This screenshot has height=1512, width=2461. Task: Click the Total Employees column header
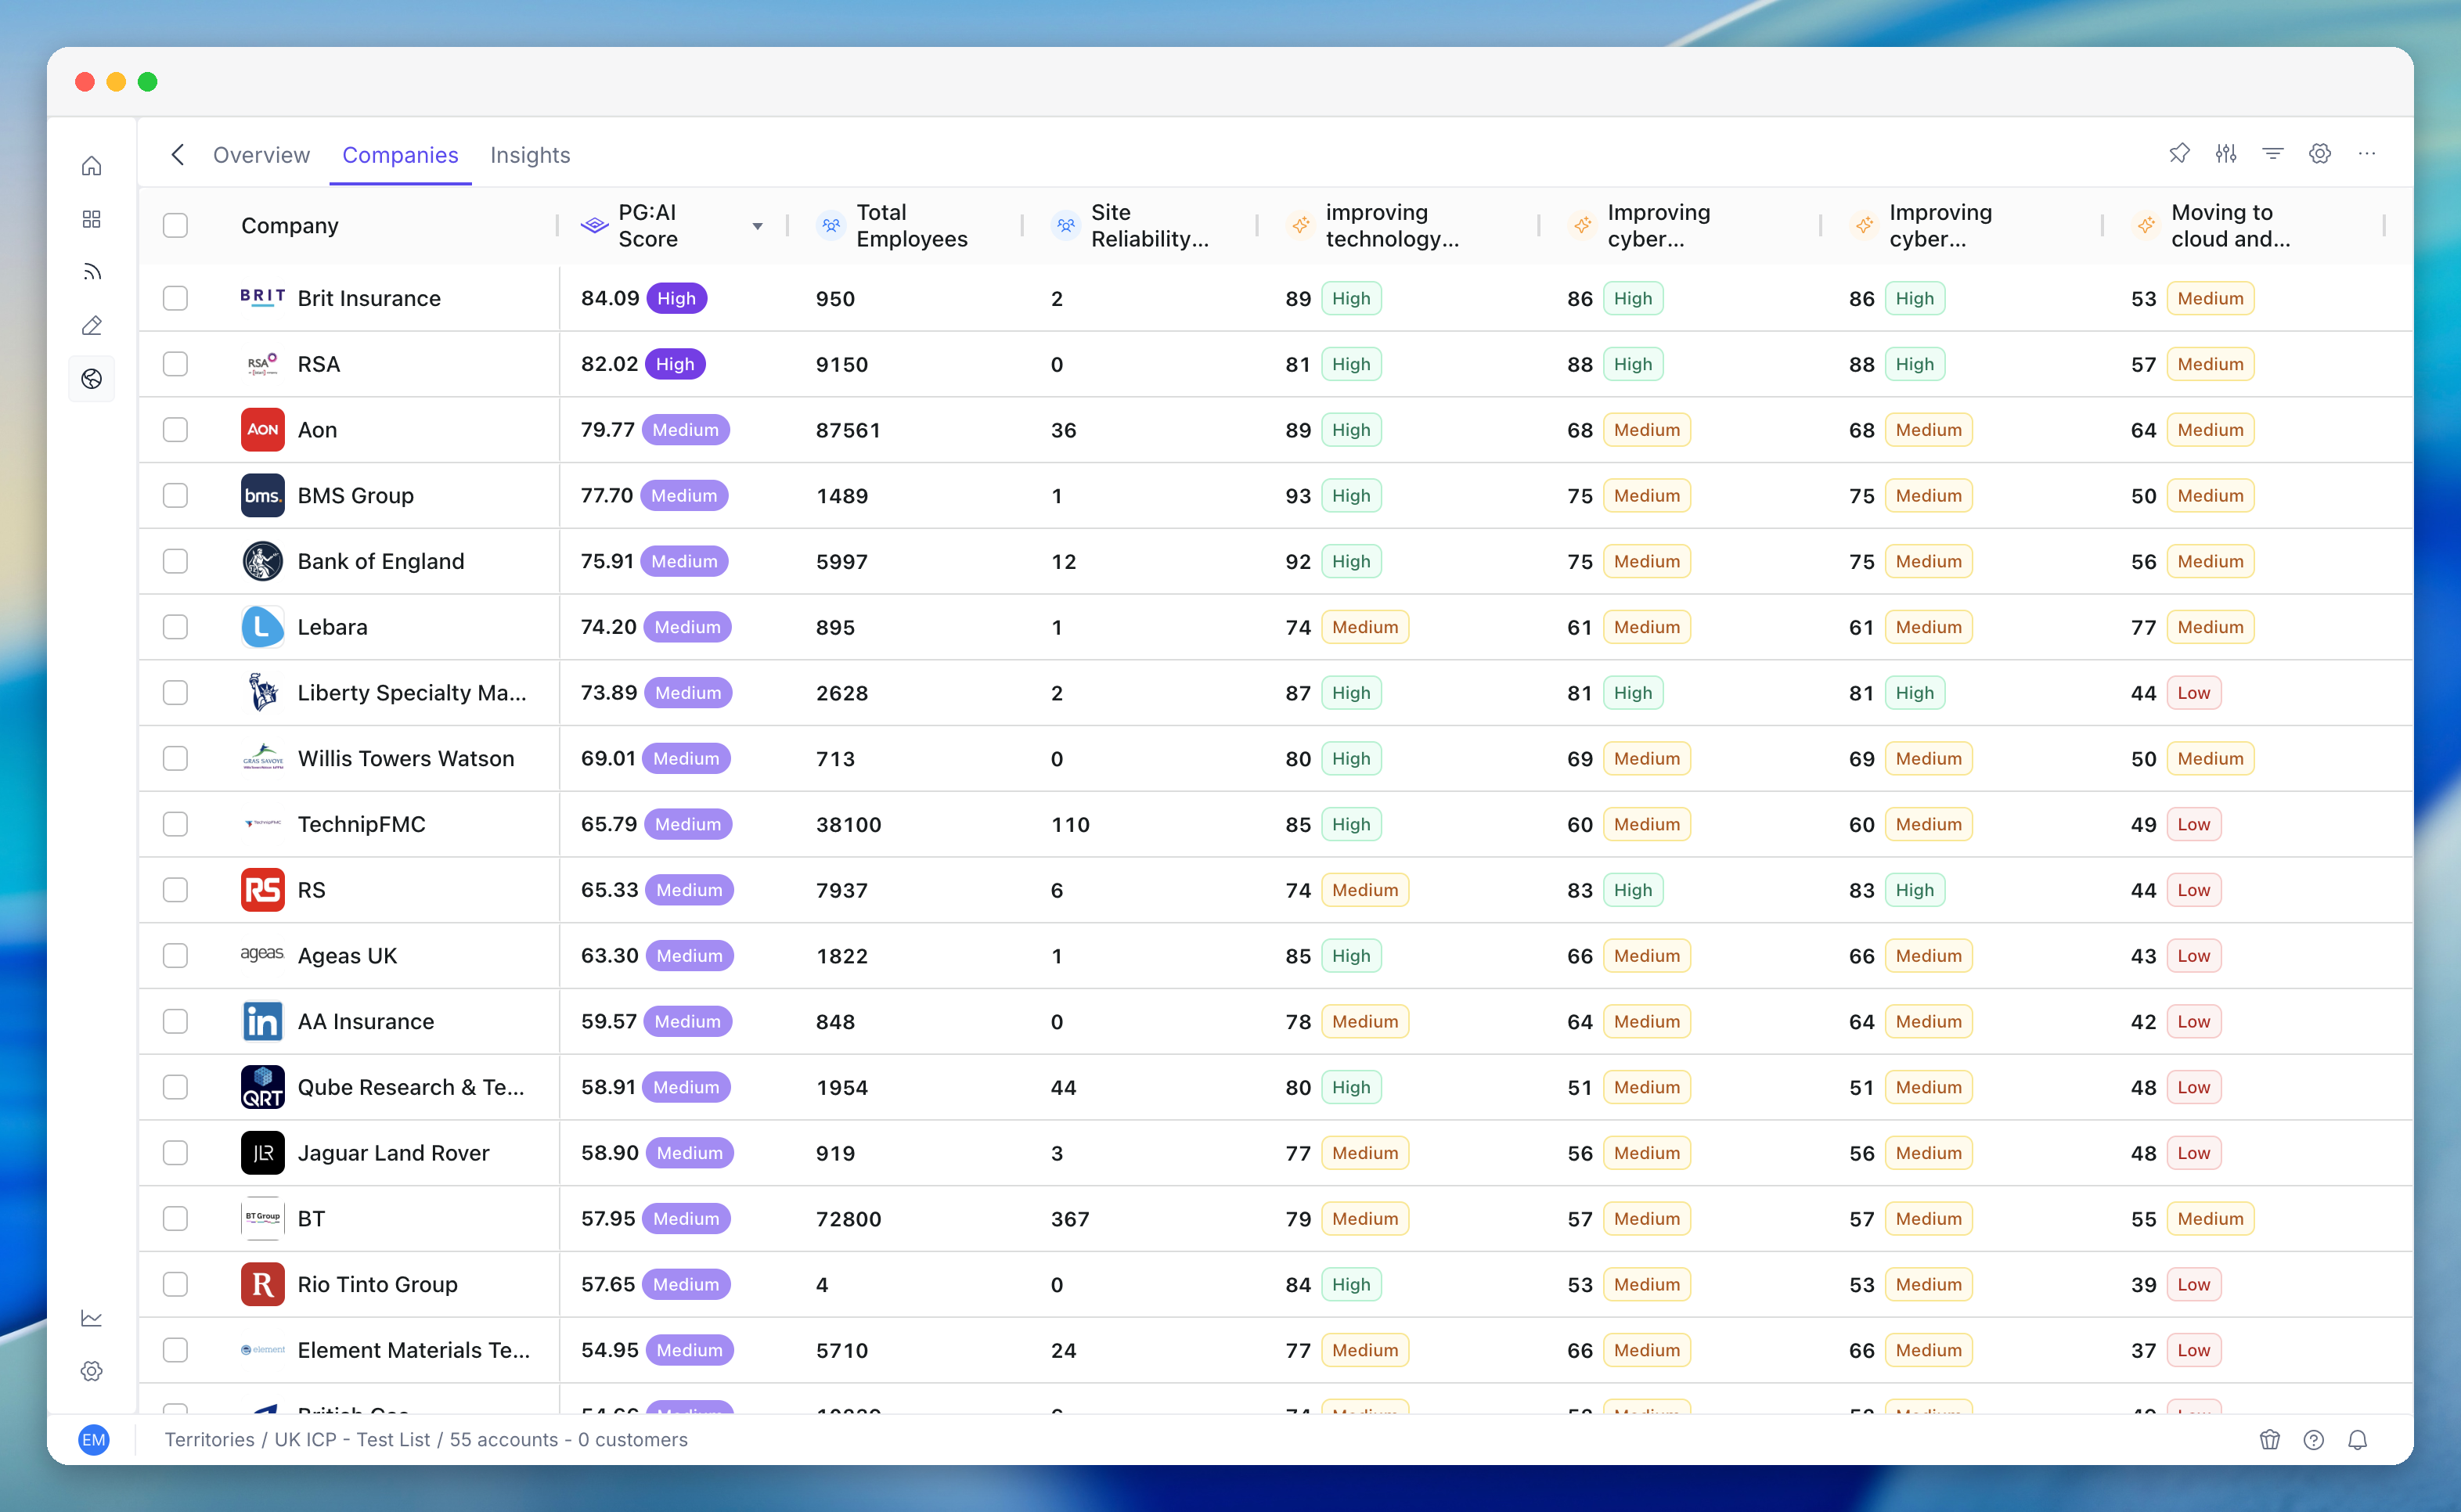[x=911, y=226]
